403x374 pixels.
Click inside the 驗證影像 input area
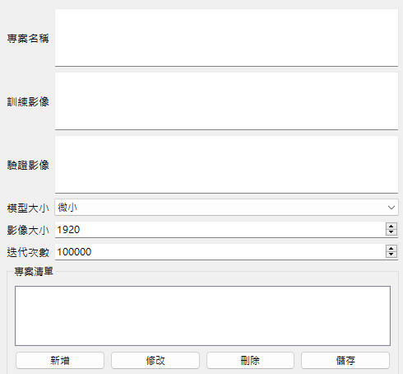pos(226,165)
